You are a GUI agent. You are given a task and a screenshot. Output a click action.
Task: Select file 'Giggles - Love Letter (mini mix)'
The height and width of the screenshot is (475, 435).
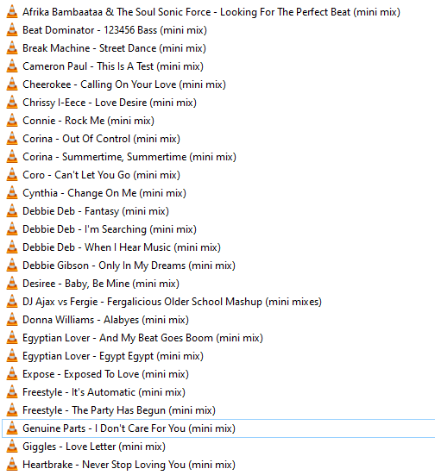point(94,447)
